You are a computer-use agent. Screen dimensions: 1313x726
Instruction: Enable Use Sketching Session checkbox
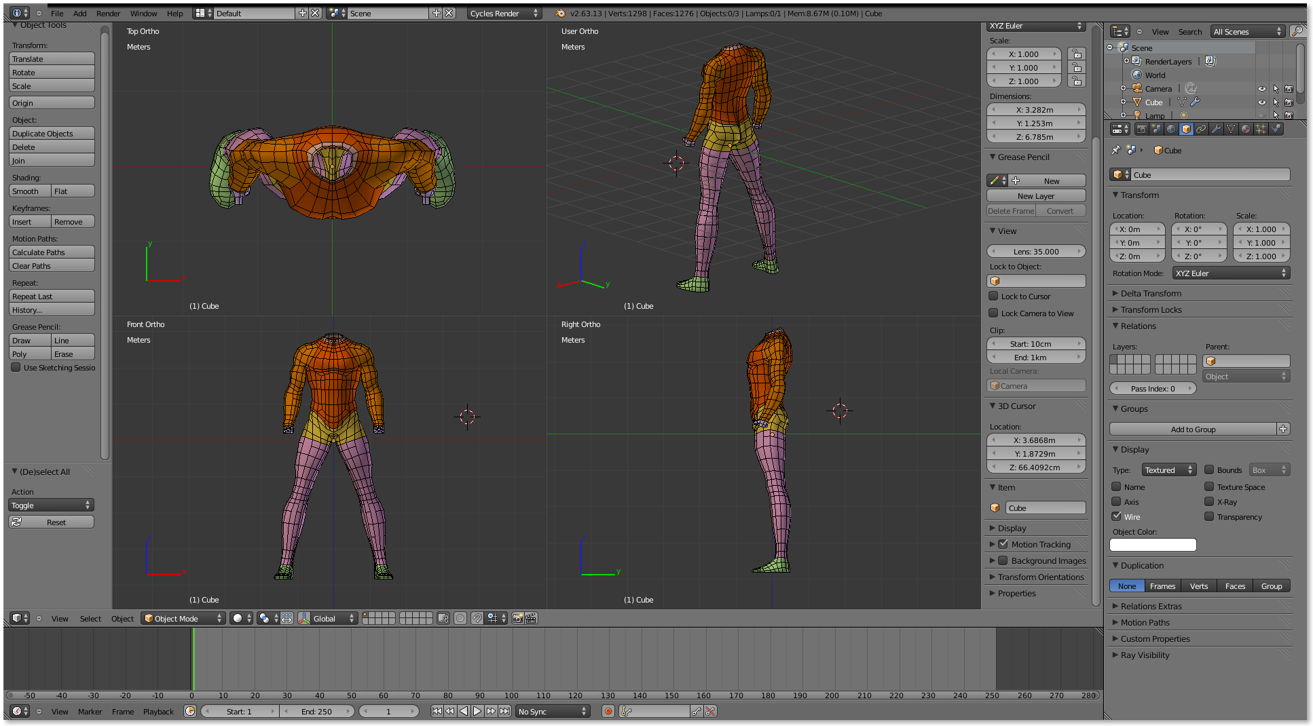(x=16, y=367)
